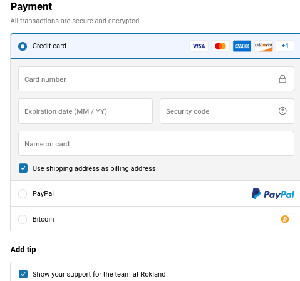Click the Discover card icon

pyautogui.click(x=264, y=46)
